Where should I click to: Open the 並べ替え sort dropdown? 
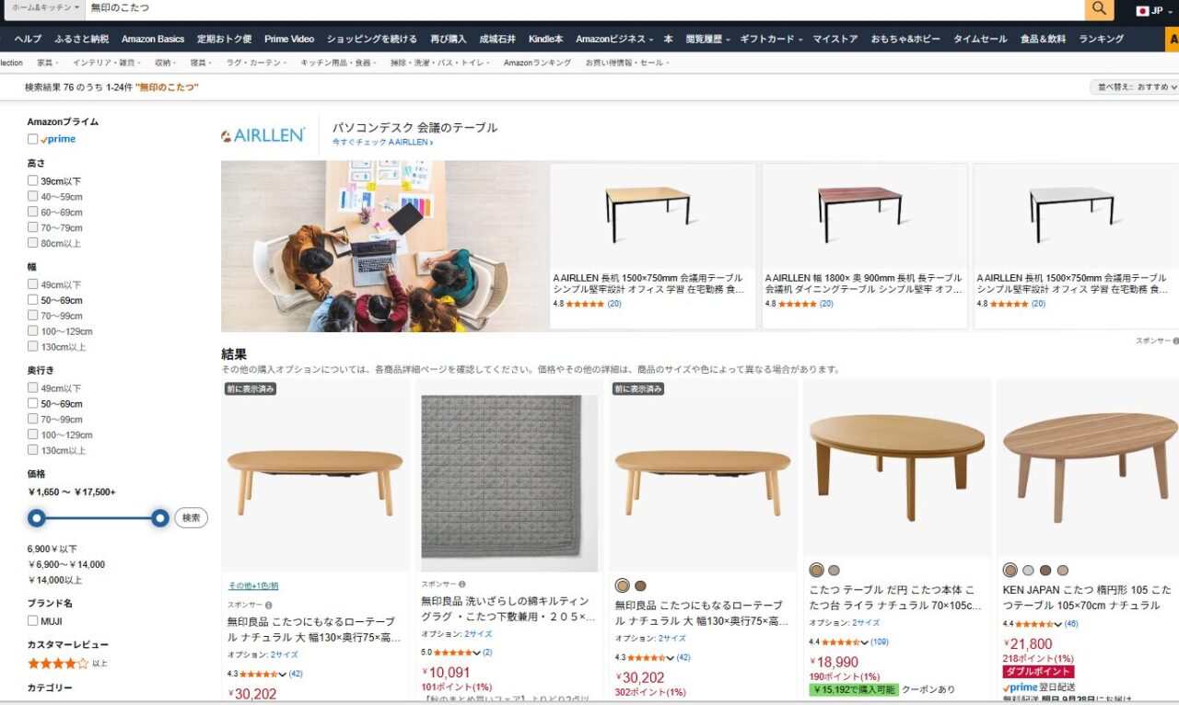tap(1134, 87)
